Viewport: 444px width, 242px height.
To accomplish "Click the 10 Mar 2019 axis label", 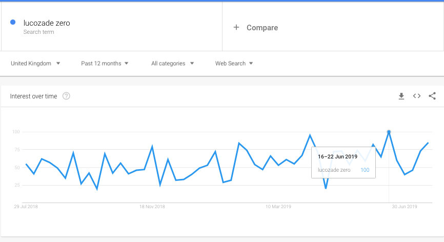I will pos(278,207).
